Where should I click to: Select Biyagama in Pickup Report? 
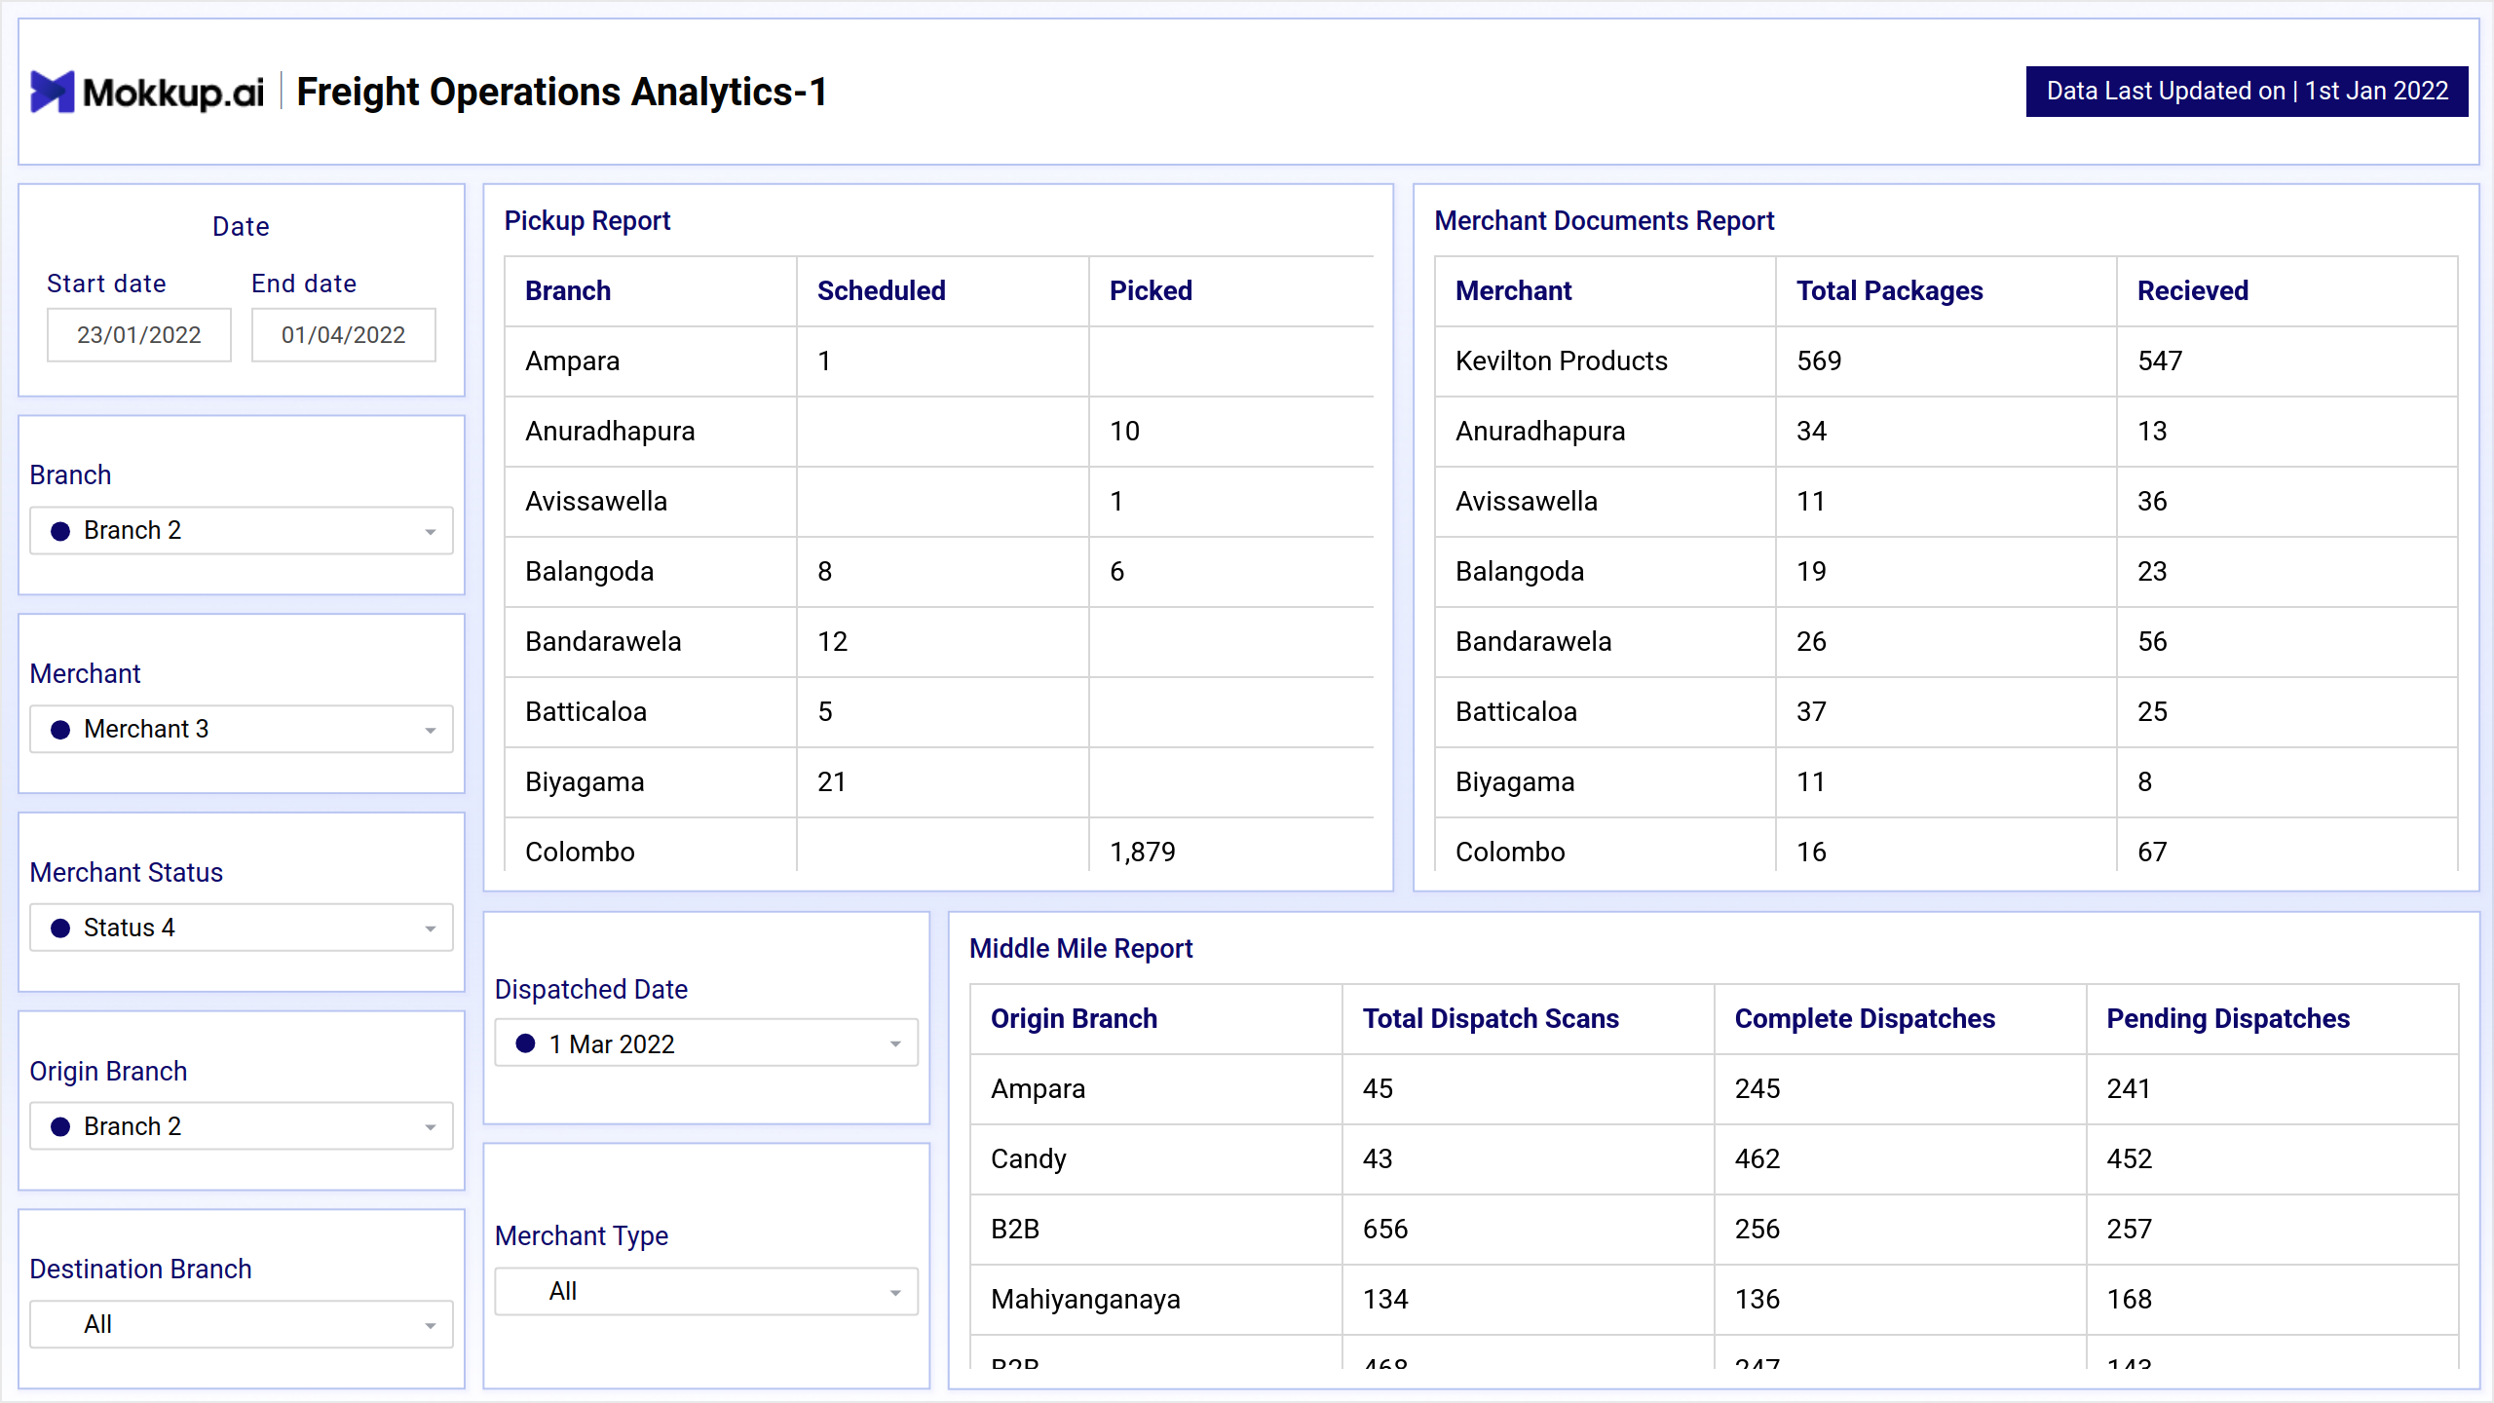click(939, 782)
